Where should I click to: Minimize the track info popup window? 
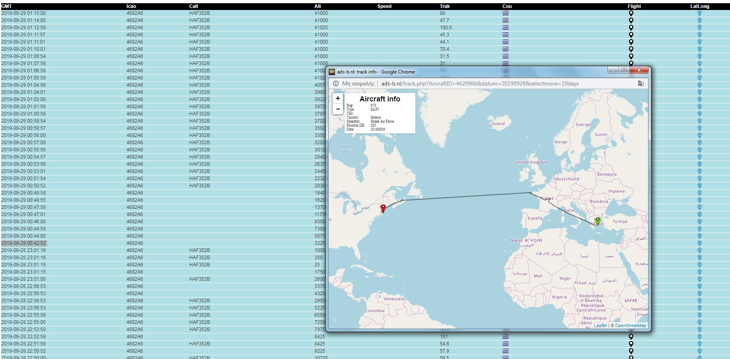[x=613, y=70]
